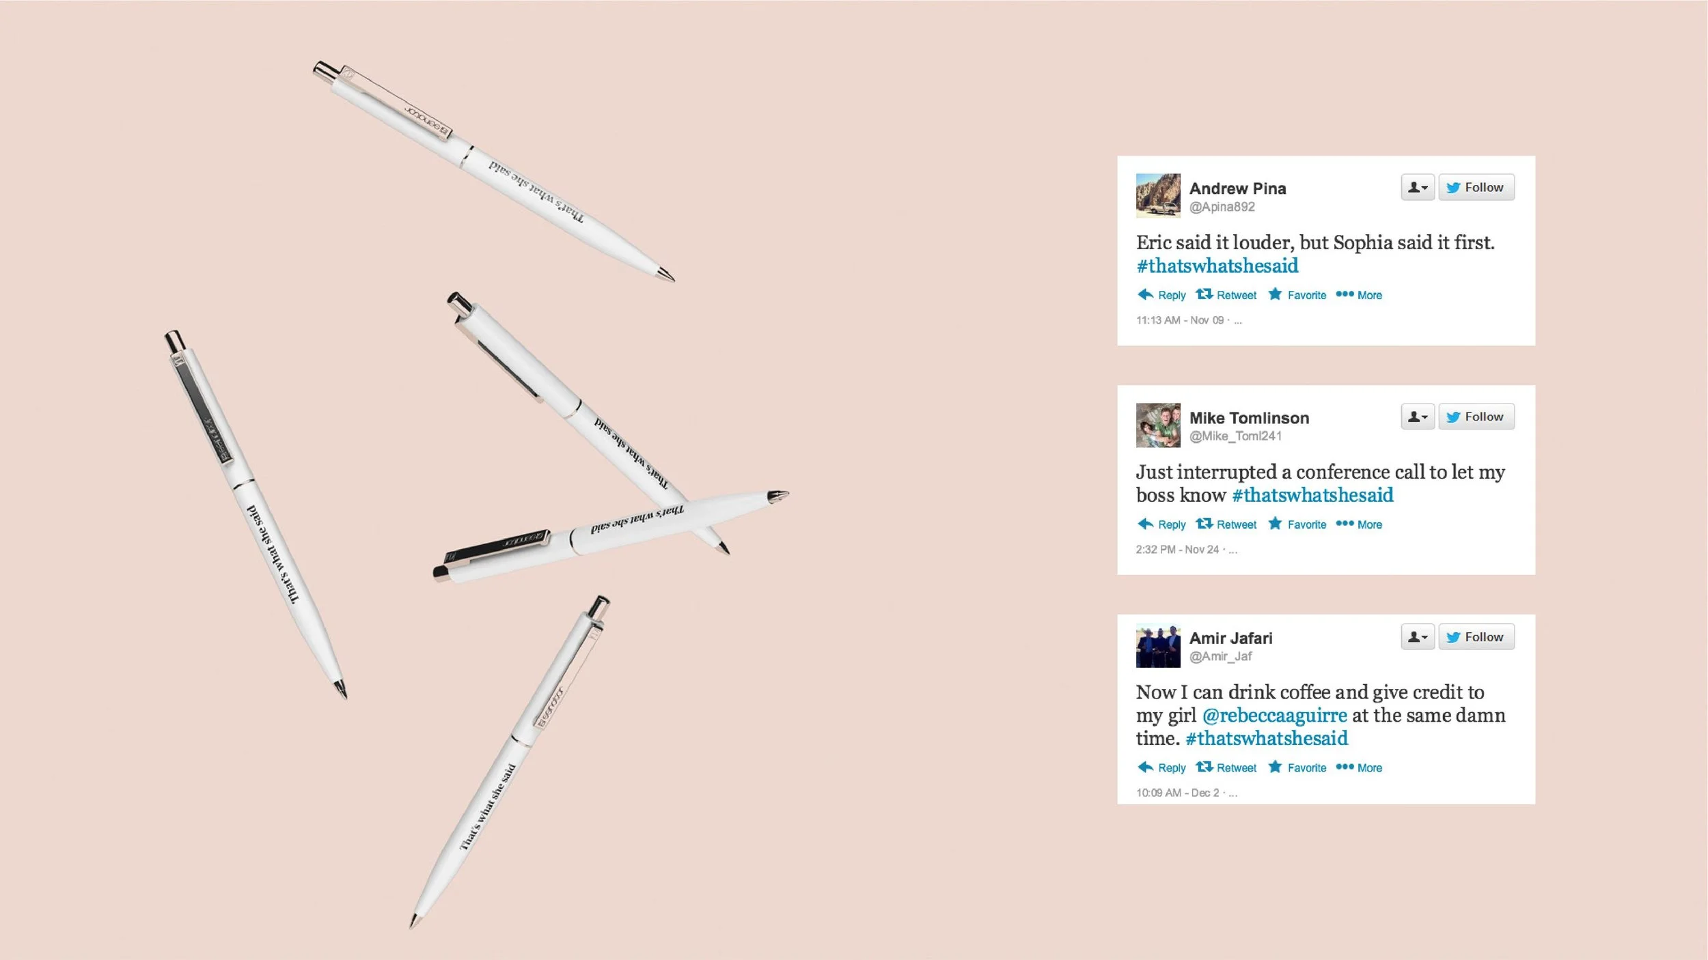Follow Andrew Pina
The image size is (1708, 960).
click(x=1476, y=187)
